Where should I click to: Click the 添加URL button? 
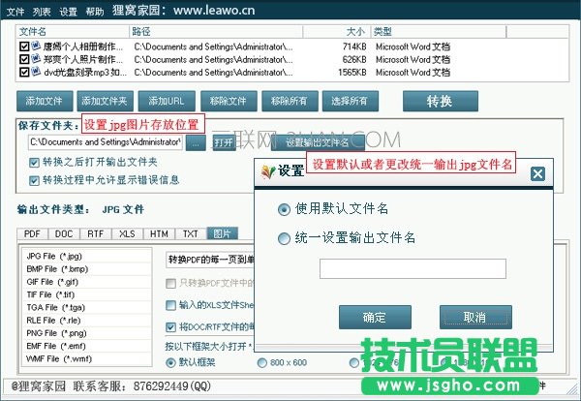pyautogui.click(x=167, y=101)
